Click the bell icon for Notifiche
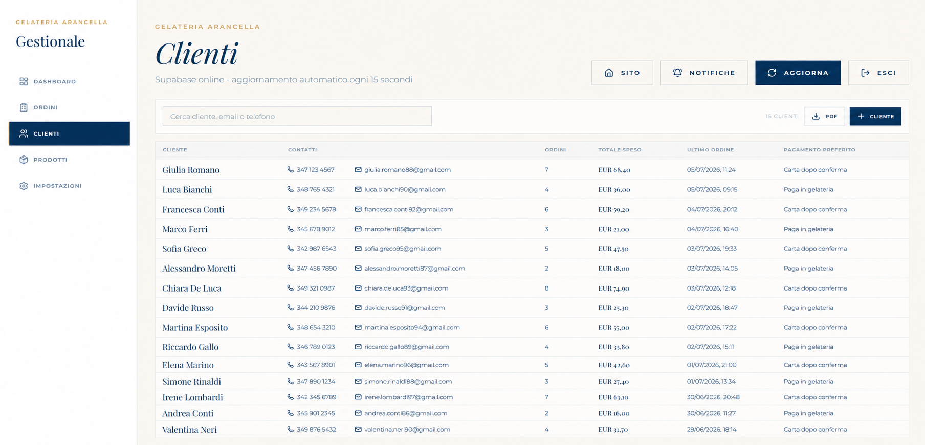 (677, 73)
